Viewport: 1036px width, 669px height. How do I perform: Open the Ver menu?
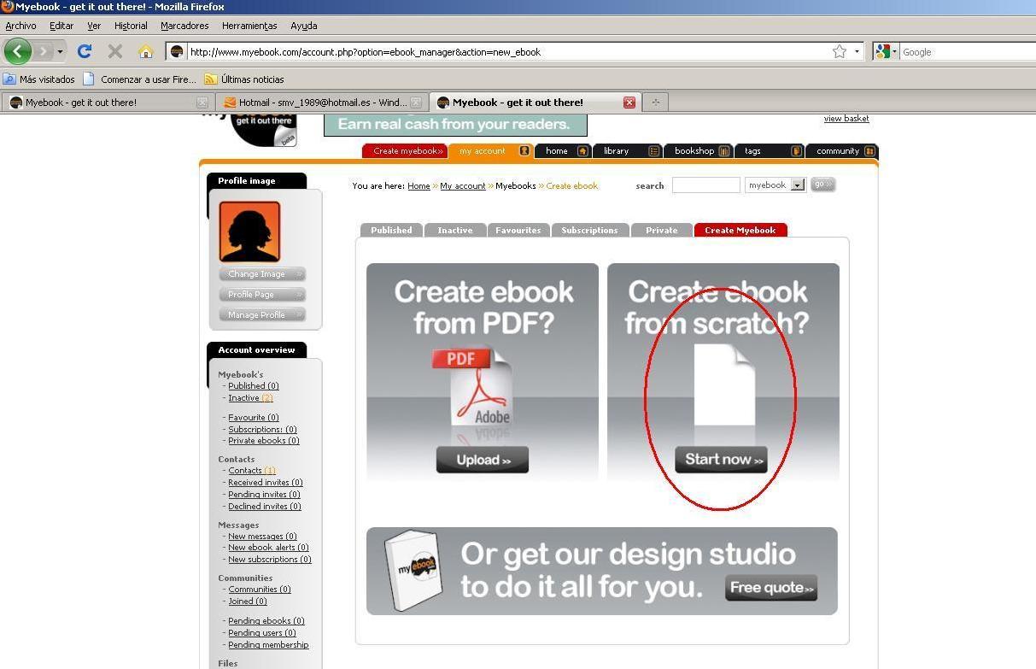[x=94, y=26]
